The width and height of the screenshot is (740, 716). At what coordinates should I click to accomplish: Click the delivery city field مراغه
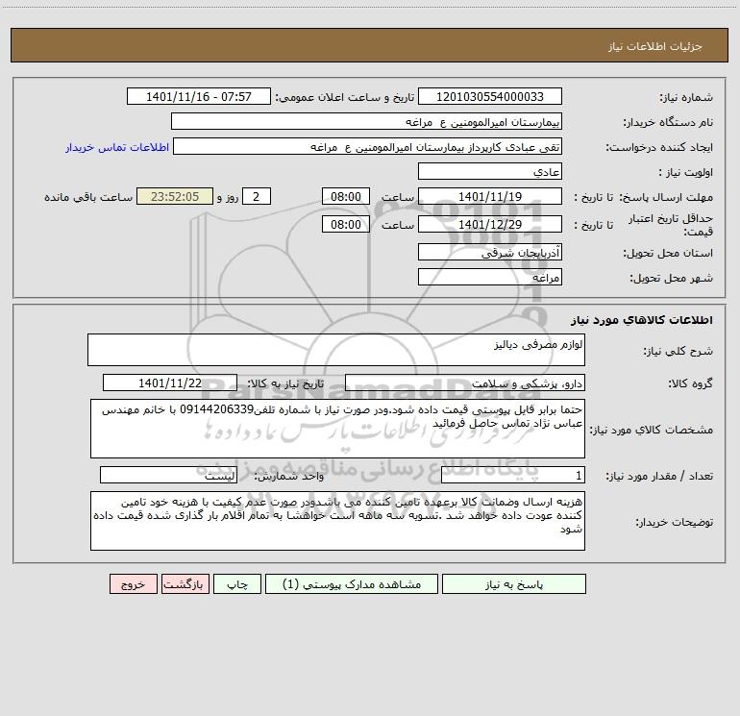pyautogui.click(x=490, y=277)
